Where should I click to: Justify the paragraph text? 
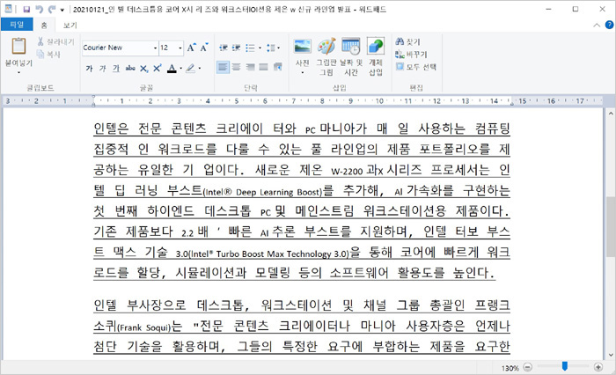(x=264, y=67)
